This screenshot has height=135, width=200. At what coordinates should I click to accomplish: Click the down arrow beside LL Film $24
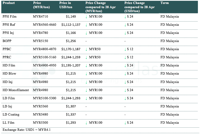coord(125,123)
